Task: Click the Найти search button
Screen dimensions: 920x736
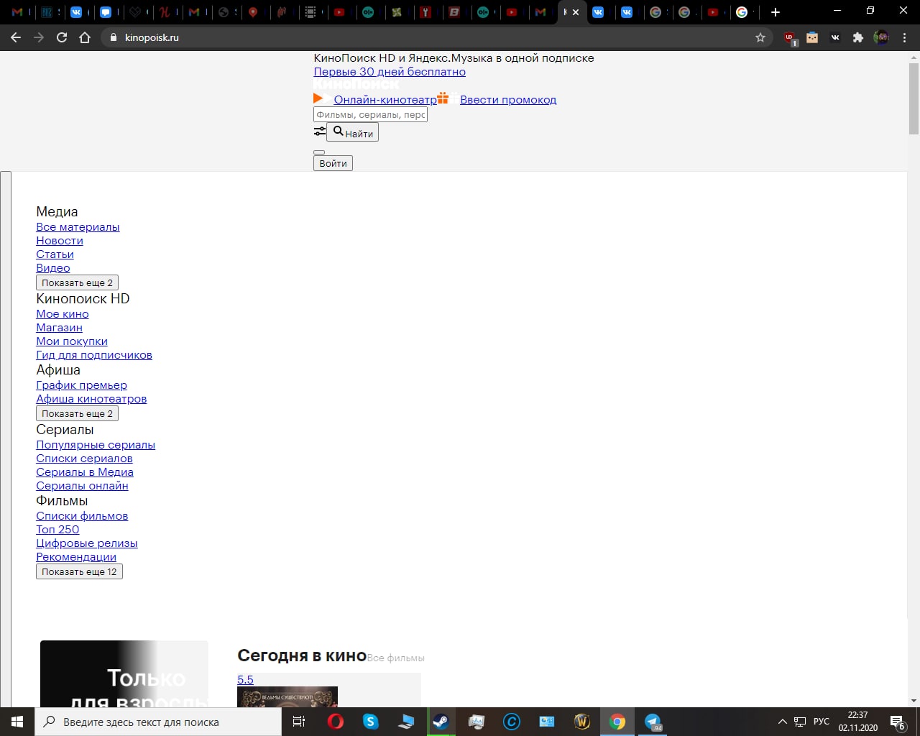Action: click(x=352, y=132)
